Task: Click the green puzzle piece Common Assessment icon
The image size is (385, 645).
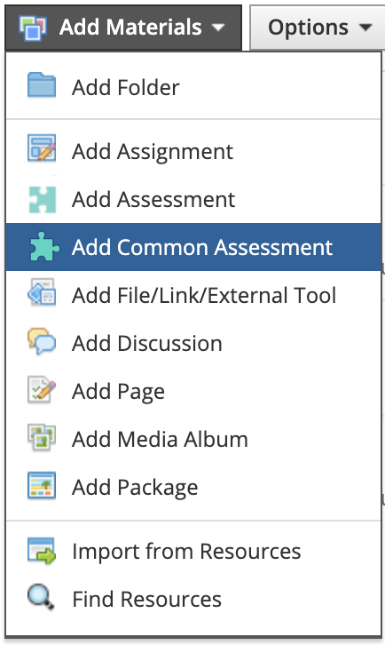Action: (44, 246)
